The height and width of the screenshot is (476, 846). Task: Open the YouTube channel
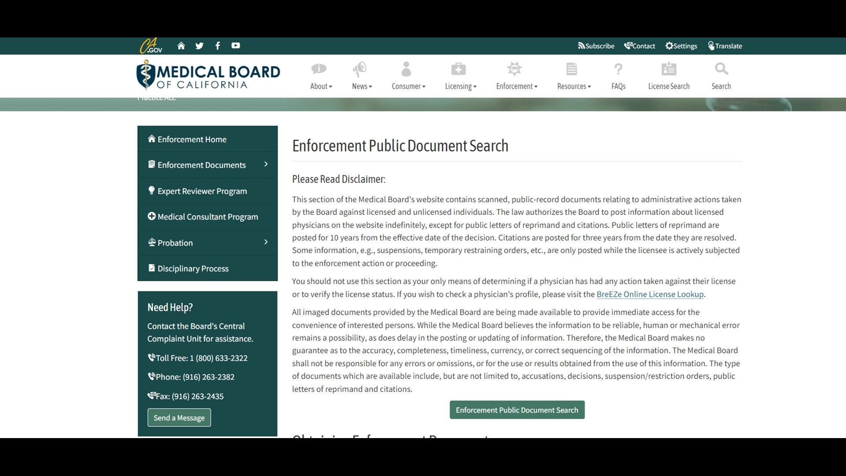coord(236,46)
